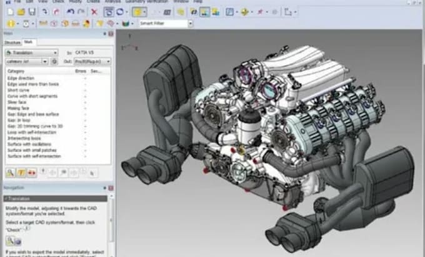Expand arrow next to yellow info icon
This screenshot has width=425, height=257.
(x=17, y=24)
